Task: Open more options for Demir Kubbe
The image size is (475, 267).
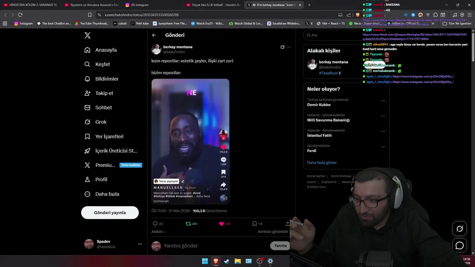Action: [x=383, y=100]
